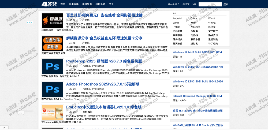Open Photoshop 2025 精简版 v26.7.0 title

click(104, 61)
